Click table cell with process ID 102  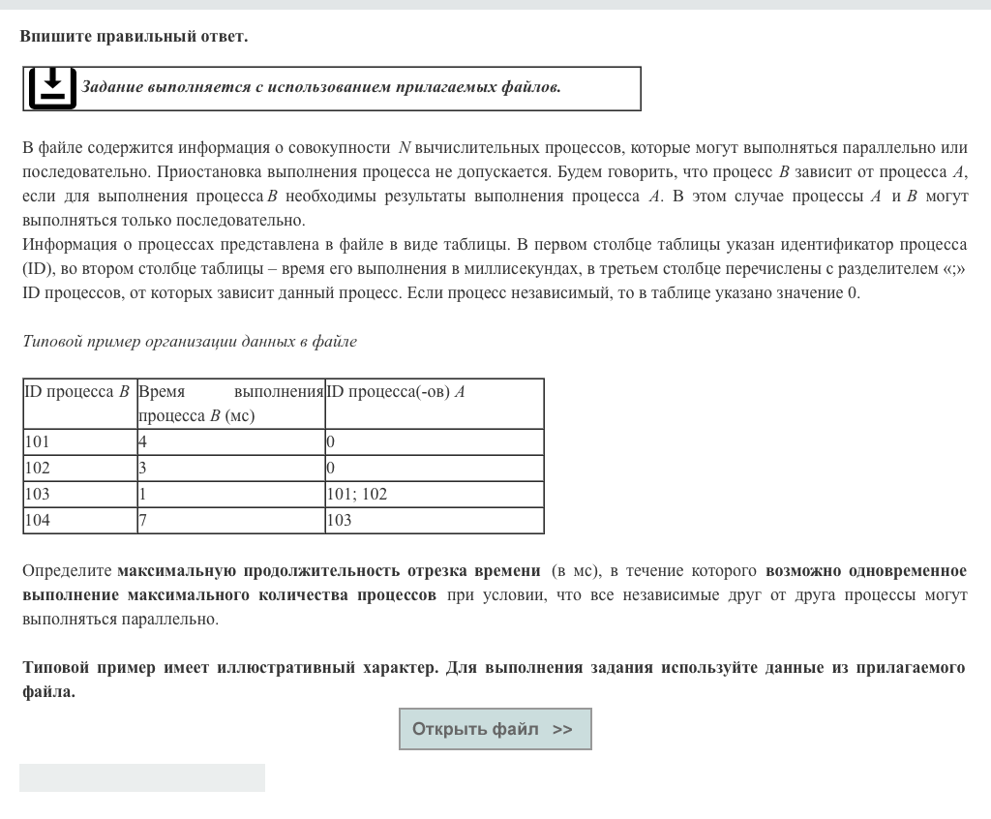37,468
